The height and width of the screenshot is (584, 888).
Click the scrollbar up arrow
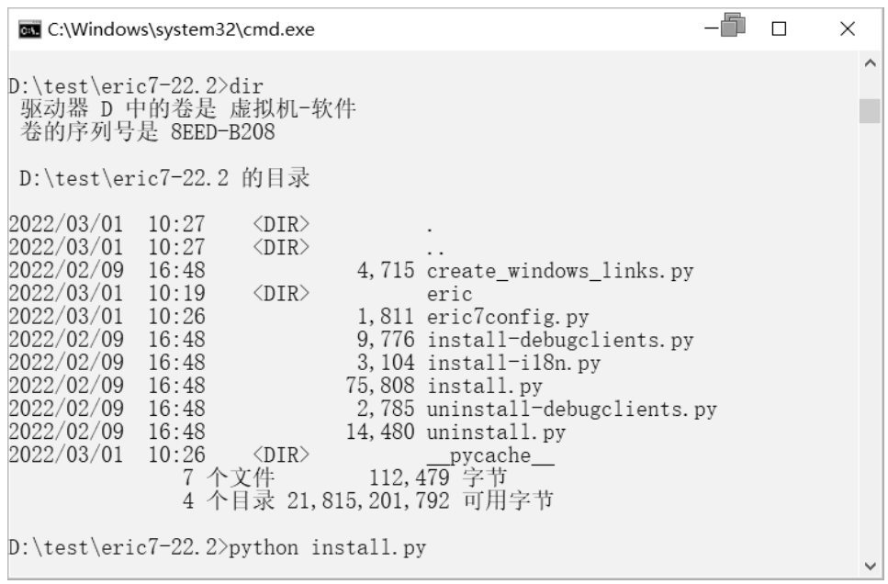869,66
